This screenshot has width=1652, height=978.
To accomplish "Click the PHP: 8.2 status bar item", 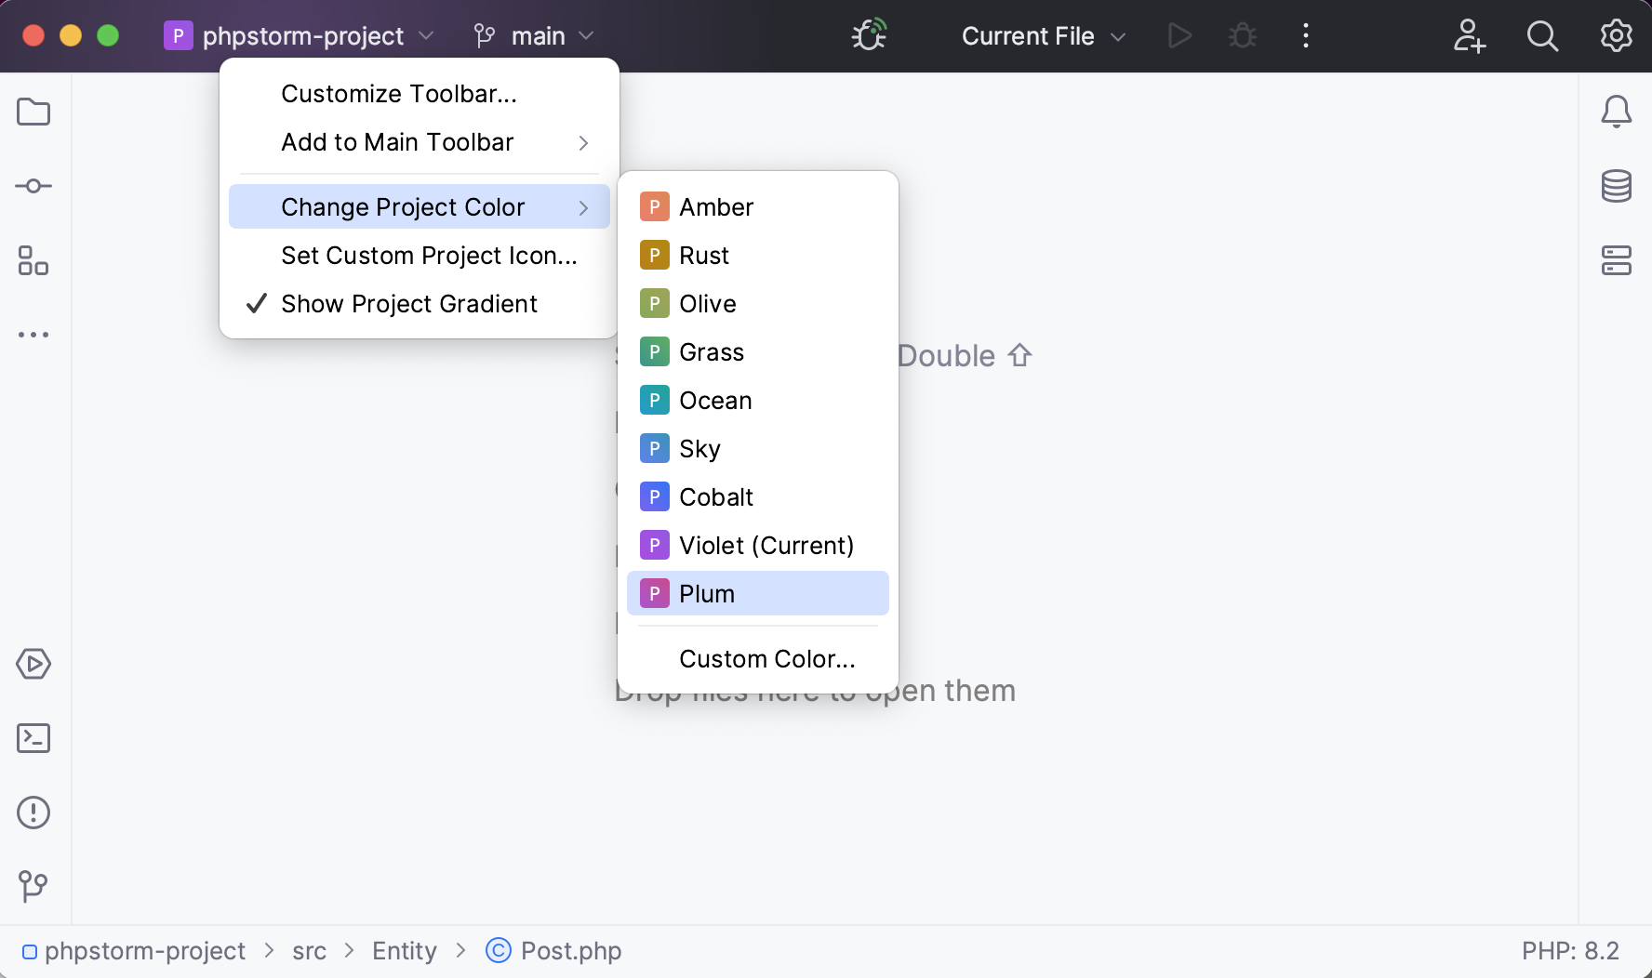I will point(1570,950).
